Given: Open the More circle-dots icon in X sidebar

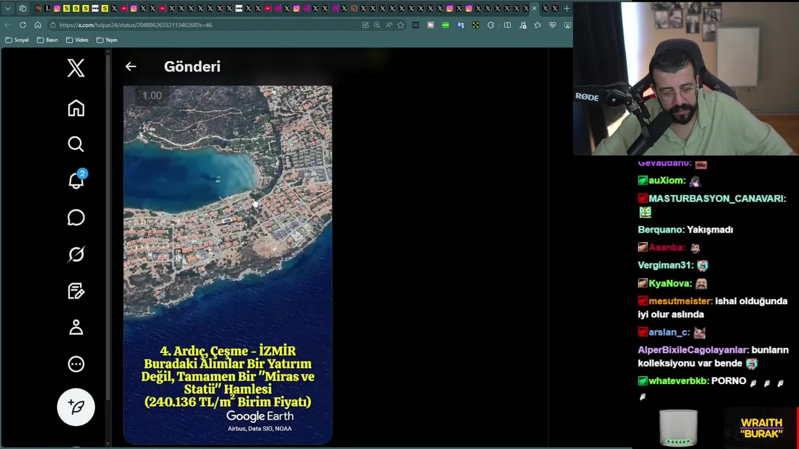Looking at the screenshot, I should 76,364.
